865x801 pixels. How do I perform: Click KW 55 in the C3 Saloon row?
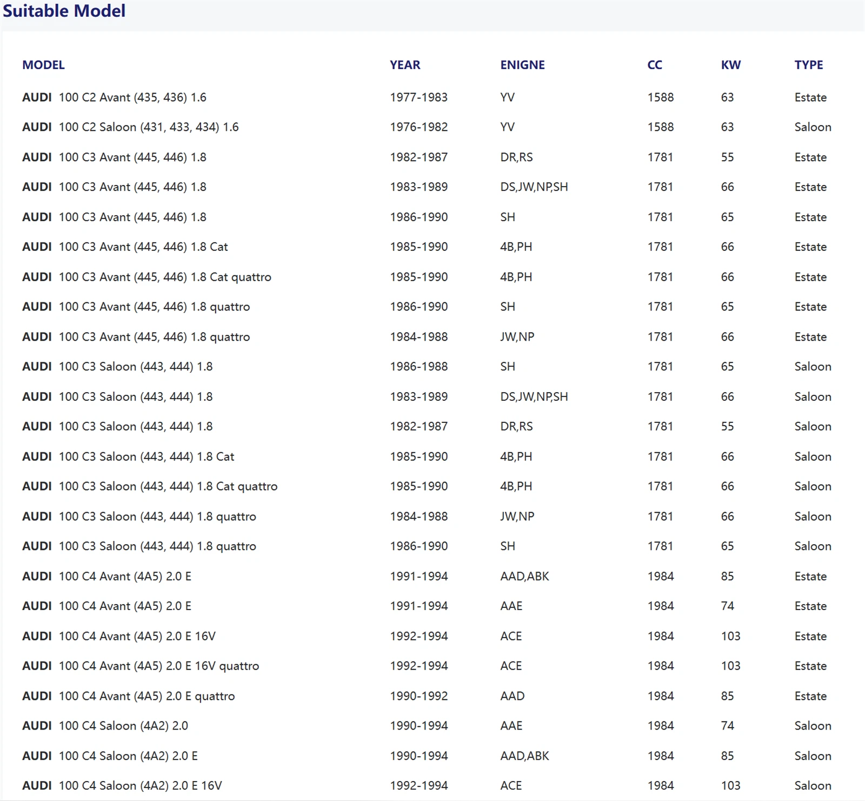pyautogui.click(x=727, y=427)
